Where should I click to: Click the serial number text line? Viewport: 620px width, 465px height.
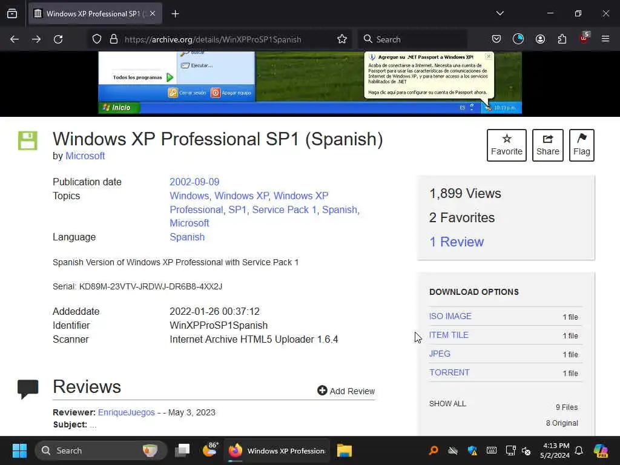pyautogui.click(x=137, y=286)
